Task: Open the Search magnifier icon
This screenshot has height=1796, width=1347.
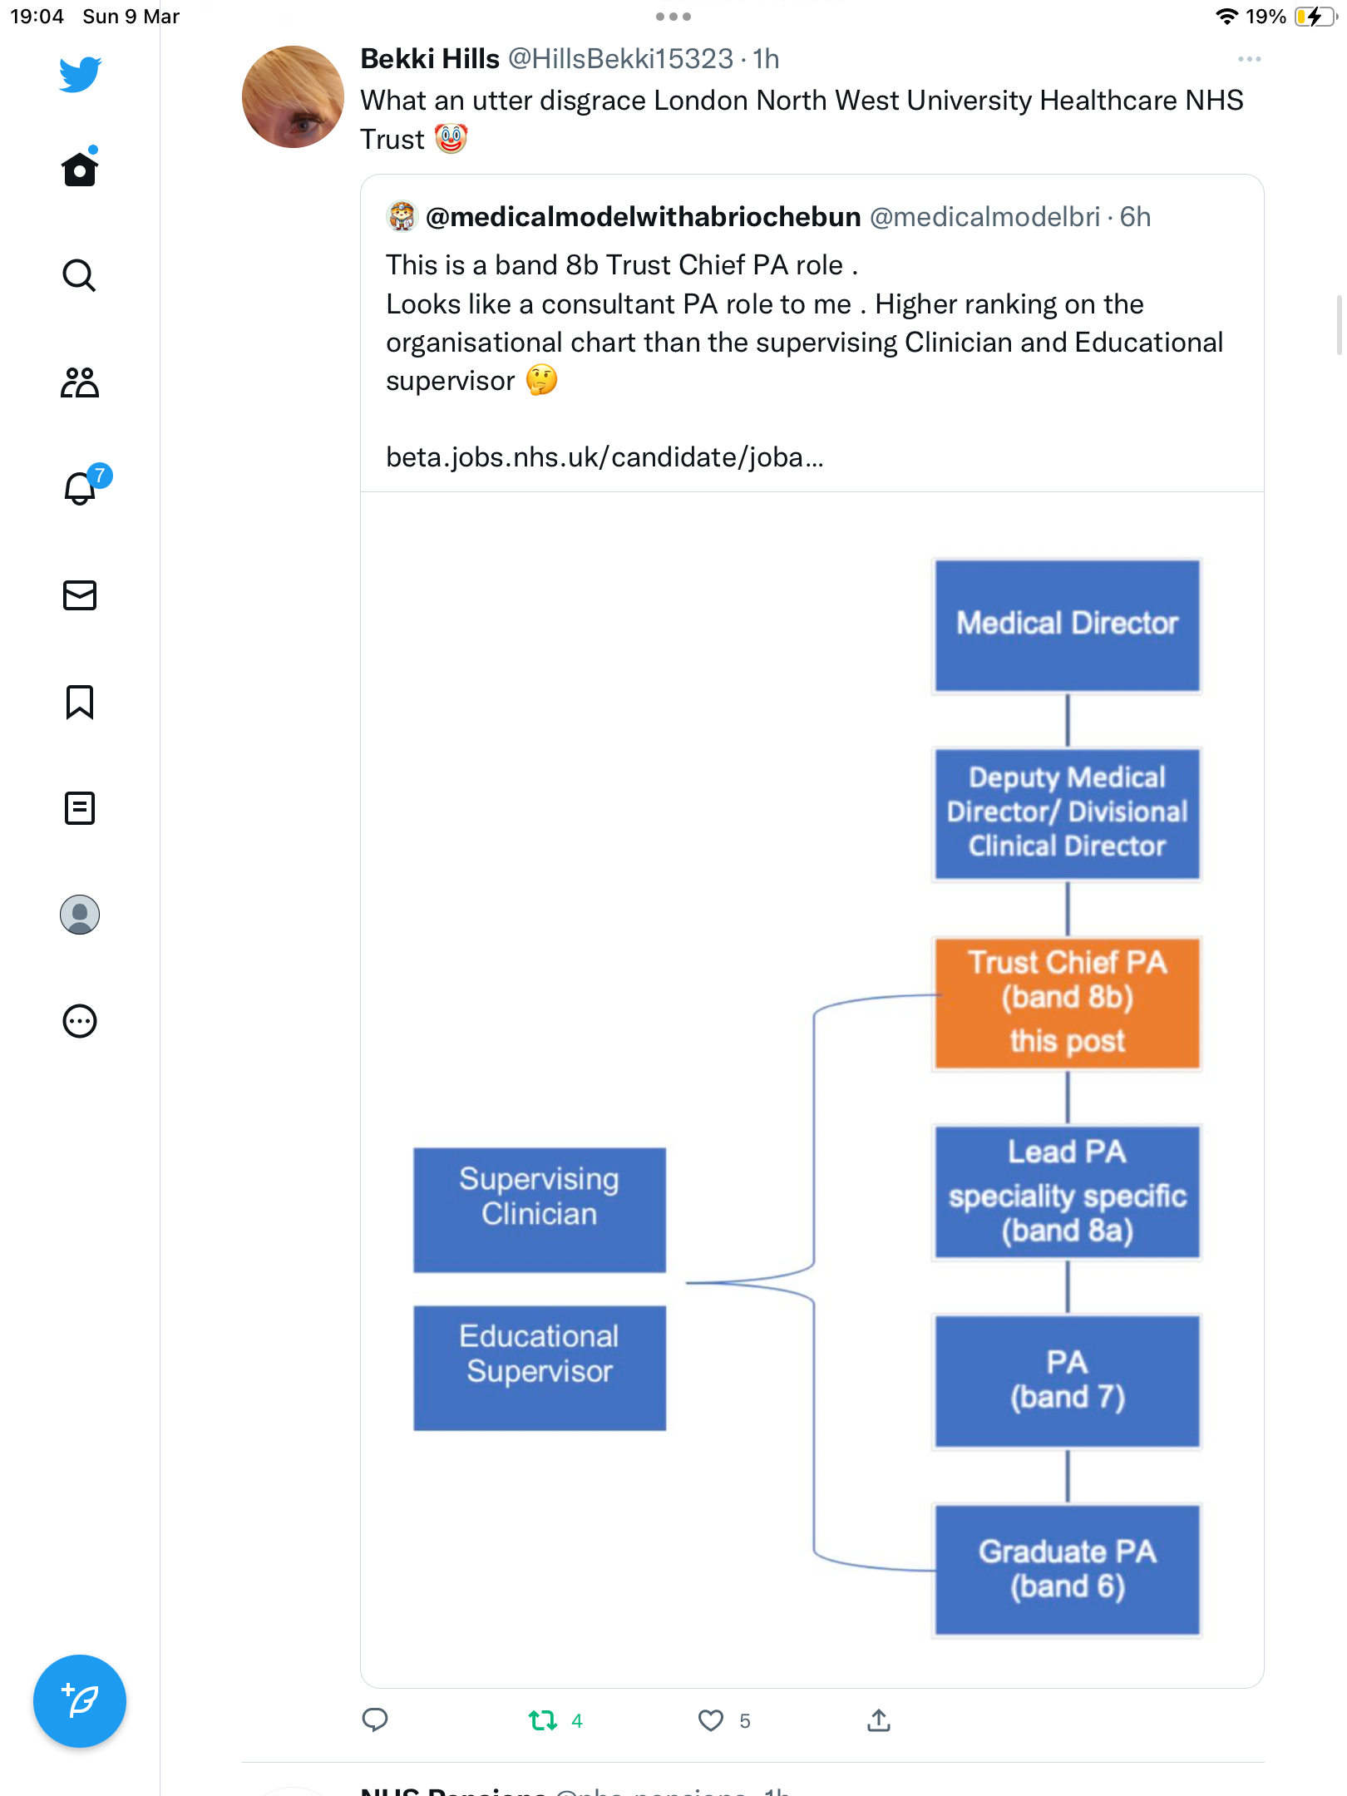Action: pos(80,275)
